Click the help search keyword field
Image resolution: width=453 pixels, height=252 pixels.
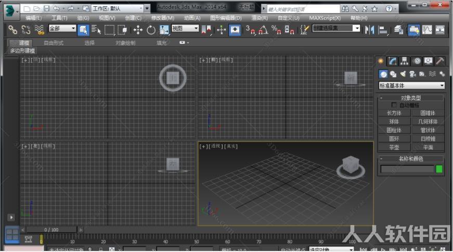[x=303, y=9]
